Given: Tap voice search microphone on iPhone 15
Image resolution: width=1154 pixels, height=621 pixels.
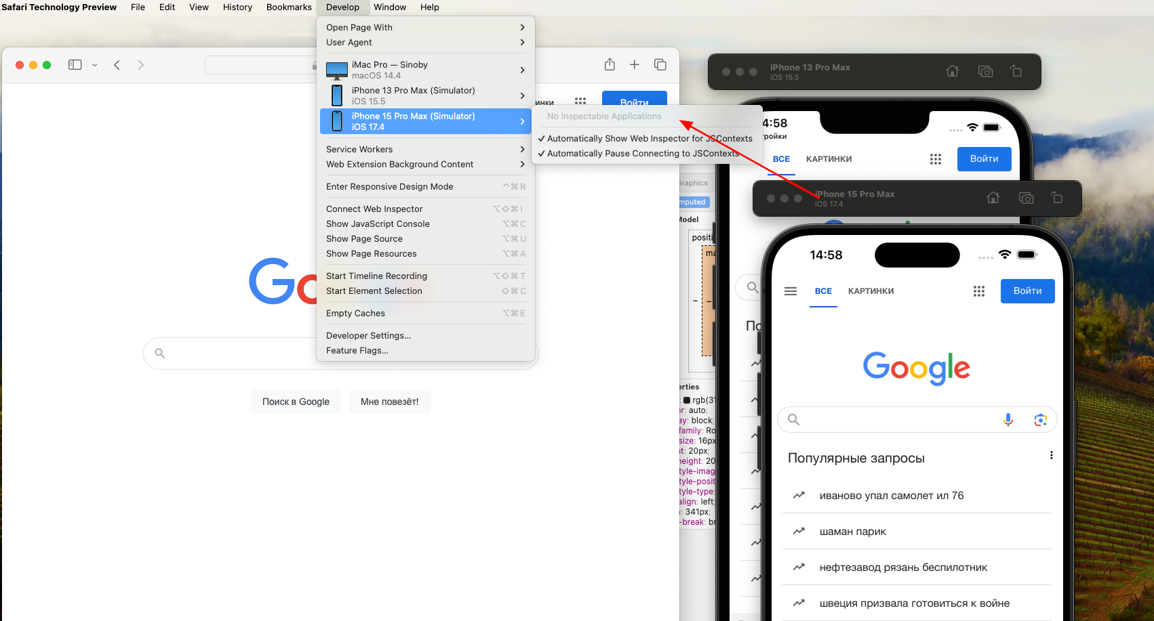Looking at the screenshot, I should click(x=1008, y=420).
